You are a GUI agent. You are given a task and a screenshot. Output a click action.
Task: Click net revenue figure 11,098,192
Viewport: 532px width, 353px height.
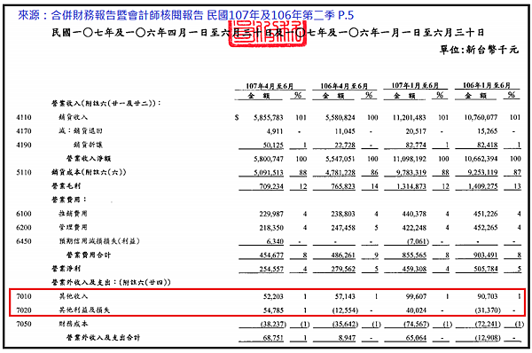pyautogui.click(x=409, y=159)
